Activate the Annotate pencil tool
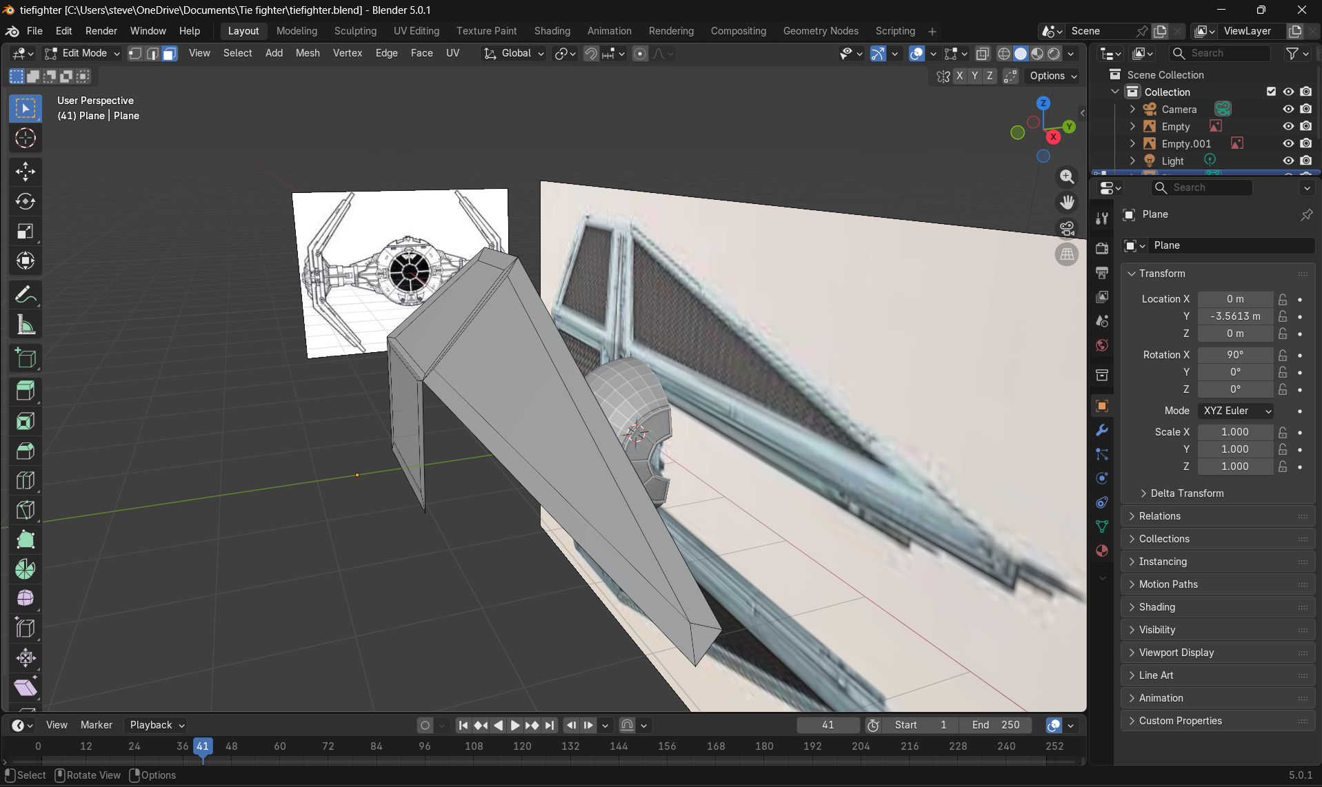 click(26, 296)
